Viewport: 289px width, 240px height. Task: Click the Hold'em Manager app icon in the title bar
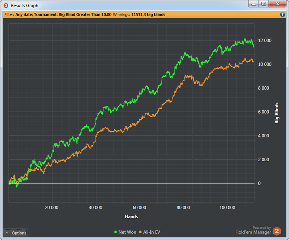tap(6, 5)
